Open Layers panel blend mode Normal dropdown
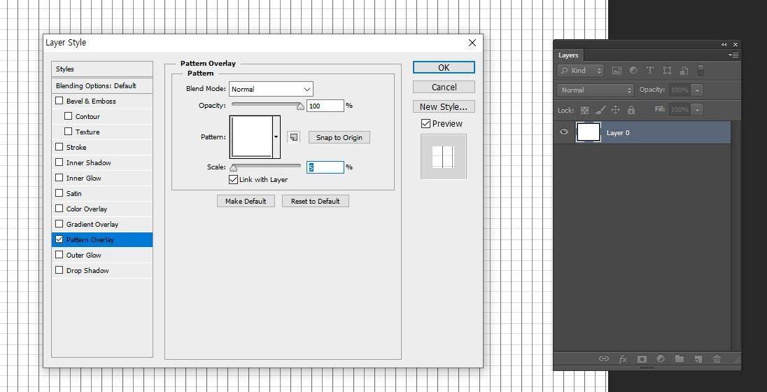767x392 pixels. tap(596, 90)
